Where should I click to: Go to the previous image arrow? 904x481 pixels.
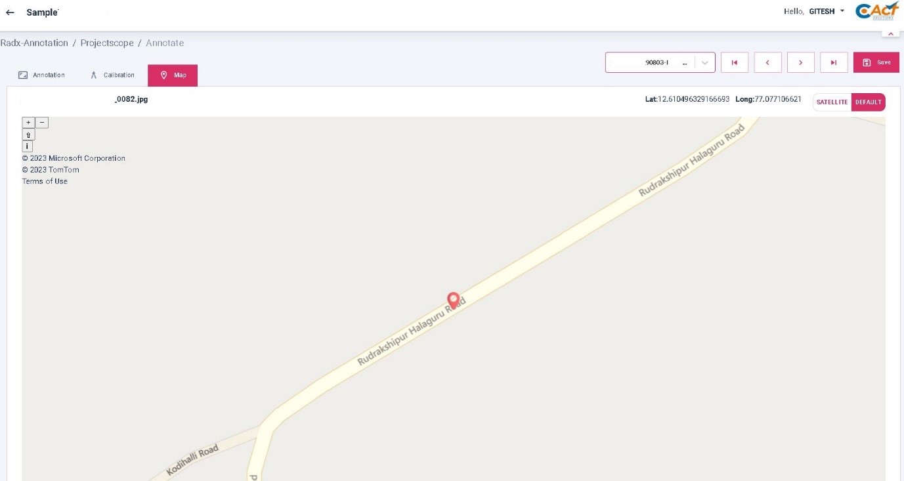pyautogui.click(x=767, y=62)
